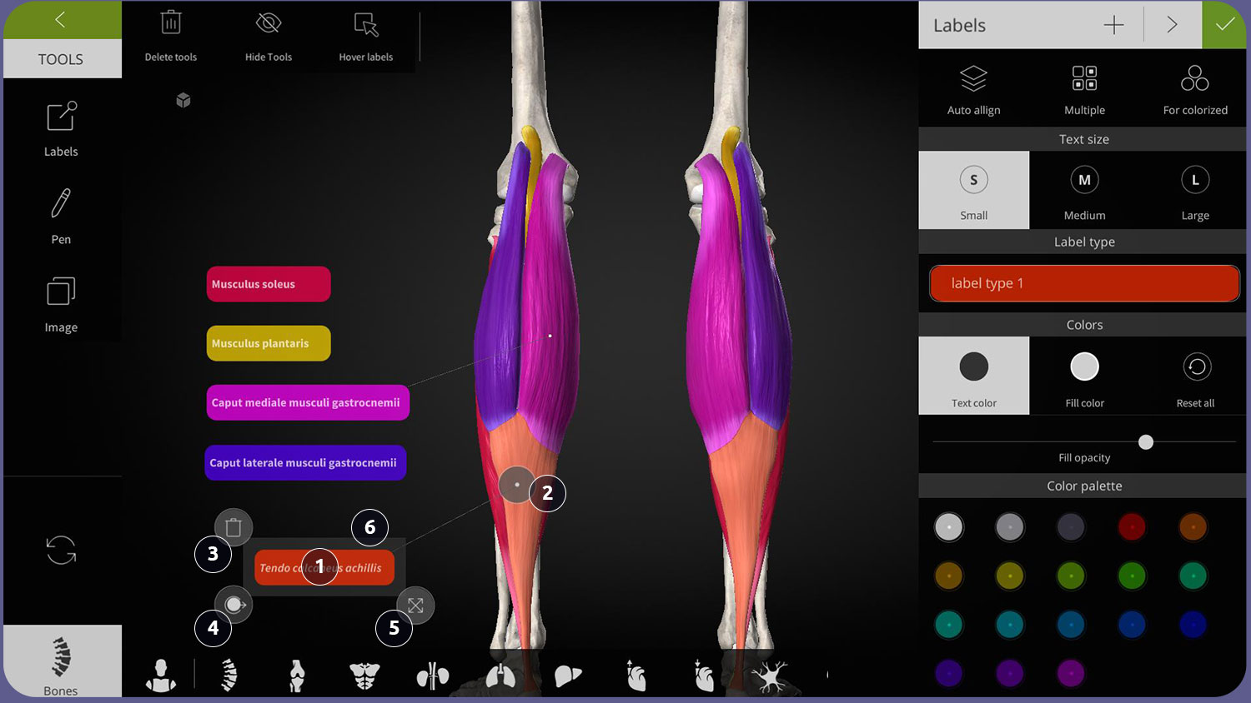
Task: Confirm with the green checkmark button
Action: click(x=1224, y=25)
